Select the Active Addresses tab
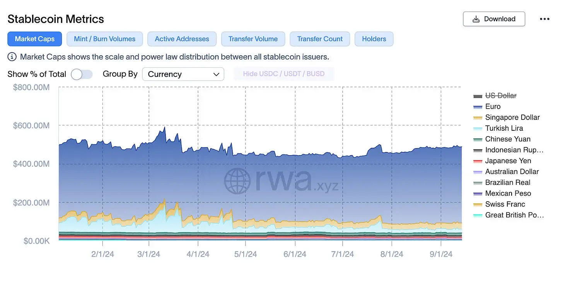 pos(182,39)
